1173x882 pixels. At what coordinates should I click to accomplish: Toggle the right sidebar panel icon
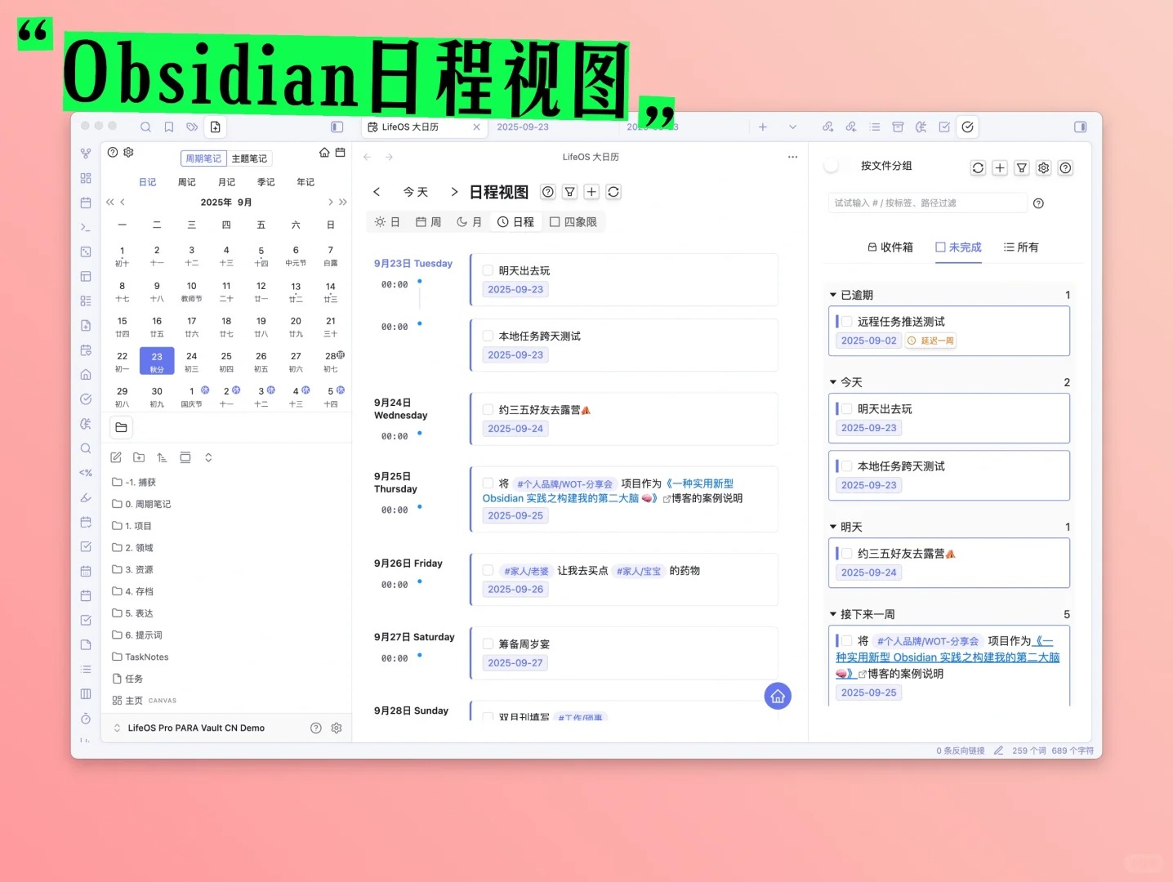coord(1080,127)
